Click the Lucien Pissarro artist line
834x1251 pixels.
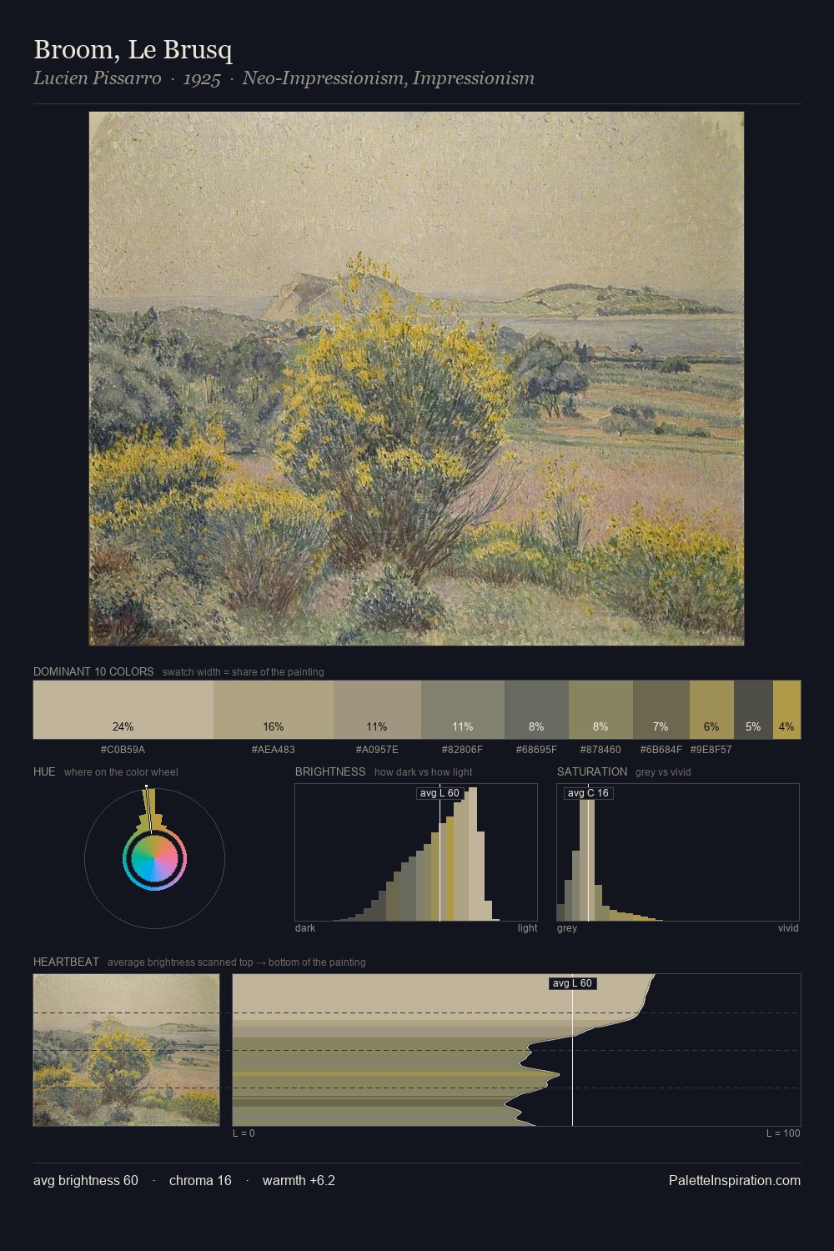[x=284, y=78]
